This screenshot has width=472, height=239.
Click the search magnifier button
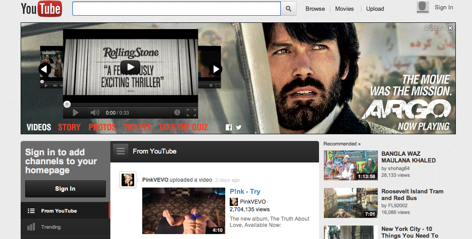288,9
